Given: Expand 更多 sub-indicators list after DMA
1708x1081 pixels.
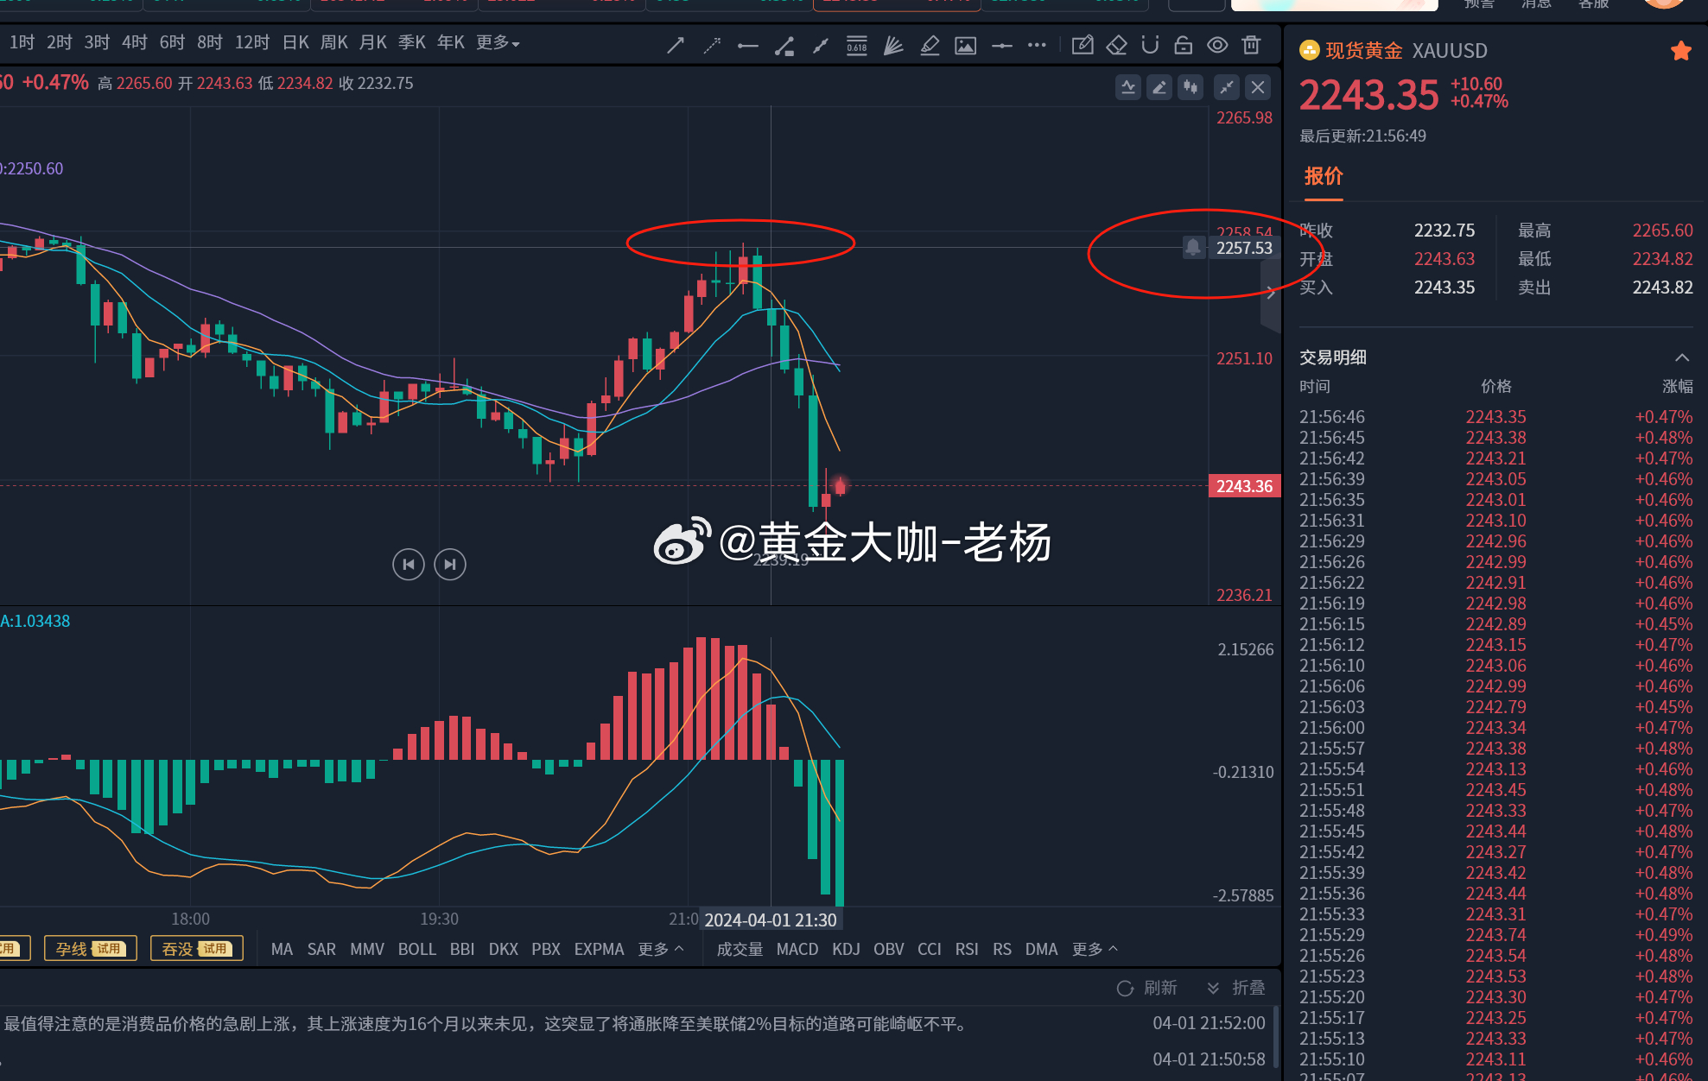Looking at the screenshot, I should pos(1095,949).
